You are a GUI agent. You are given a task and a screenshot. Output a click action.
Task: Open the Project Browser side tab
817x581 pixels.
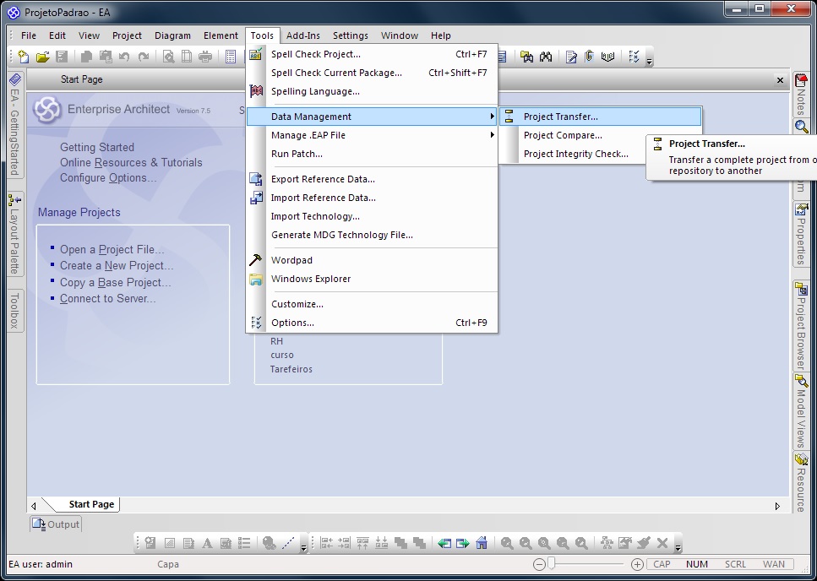click(801, 325)
